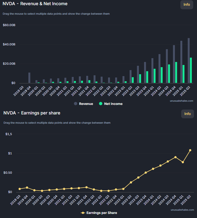Viewport: 197px width, 218px height.
Task: Open Info for Revenue & Net Income chart
Action: point(187,5)
